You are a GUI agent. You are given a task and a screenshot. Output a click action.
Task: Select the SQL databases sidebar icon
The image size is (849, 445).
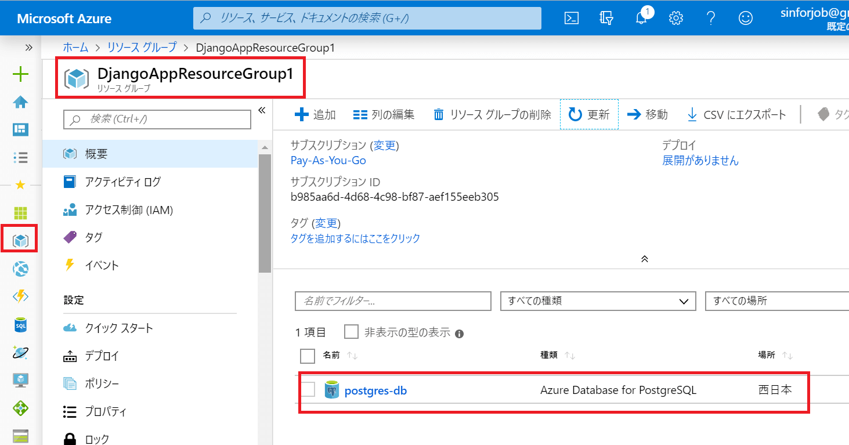(x=20, y=324)
